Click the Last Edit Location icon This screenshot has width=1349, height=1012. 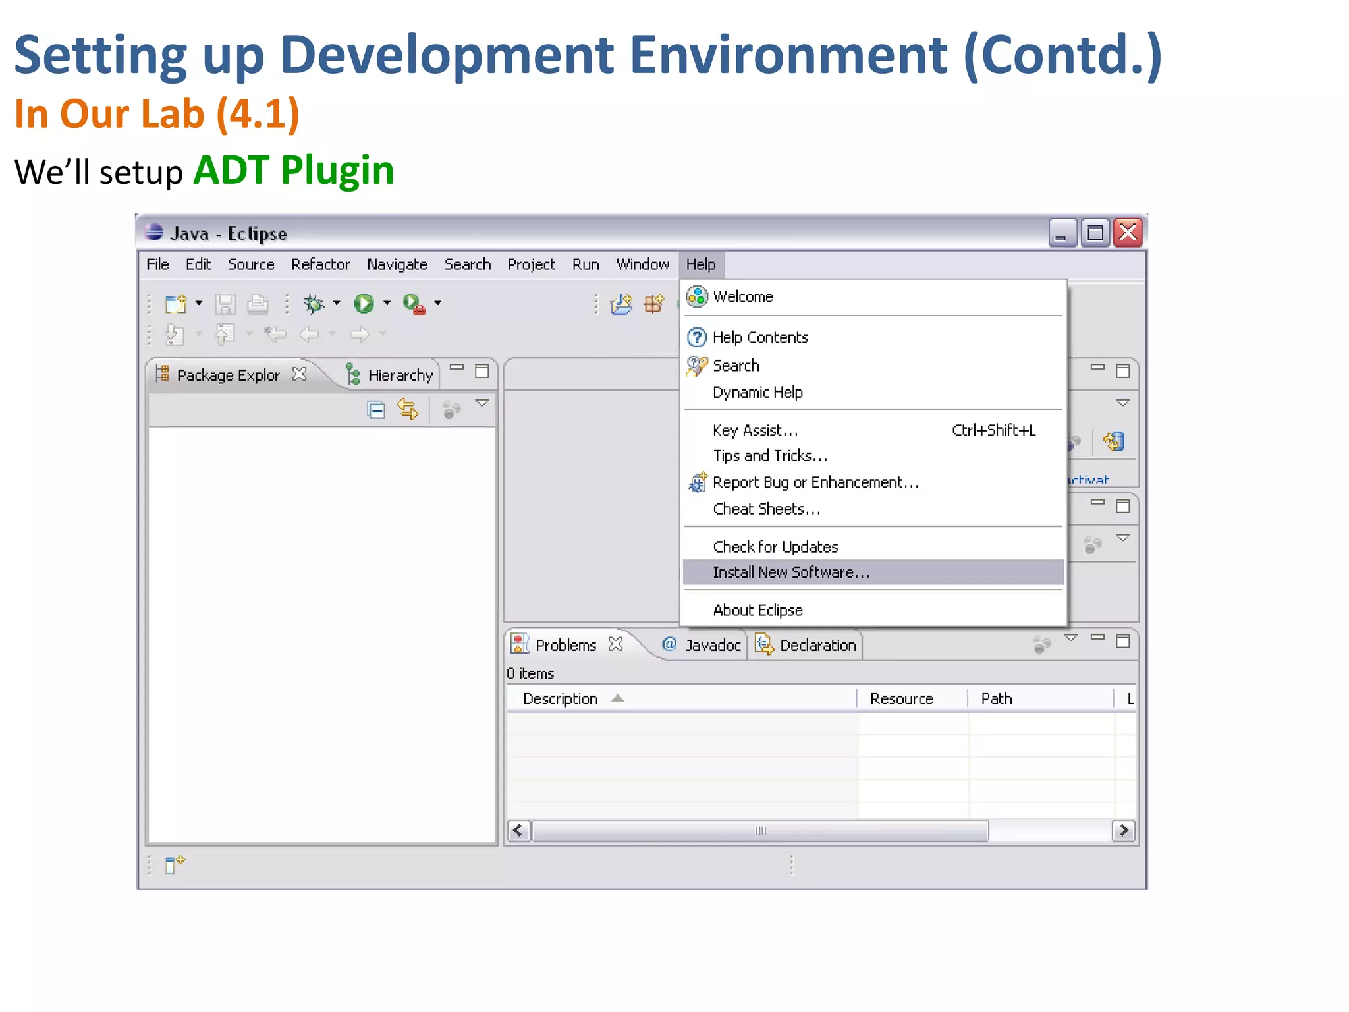click(x=275, y=335)
